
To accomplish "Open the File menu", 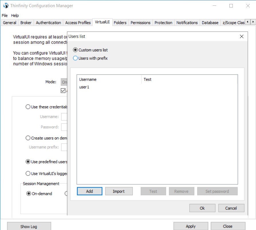I will coord(5,15).
